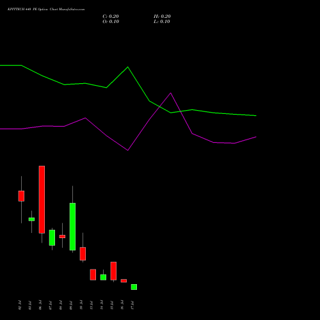Screen dimensions: 320x320
Task: Select the red candlestick on 10 Jul
Action: tap(83, 254)
